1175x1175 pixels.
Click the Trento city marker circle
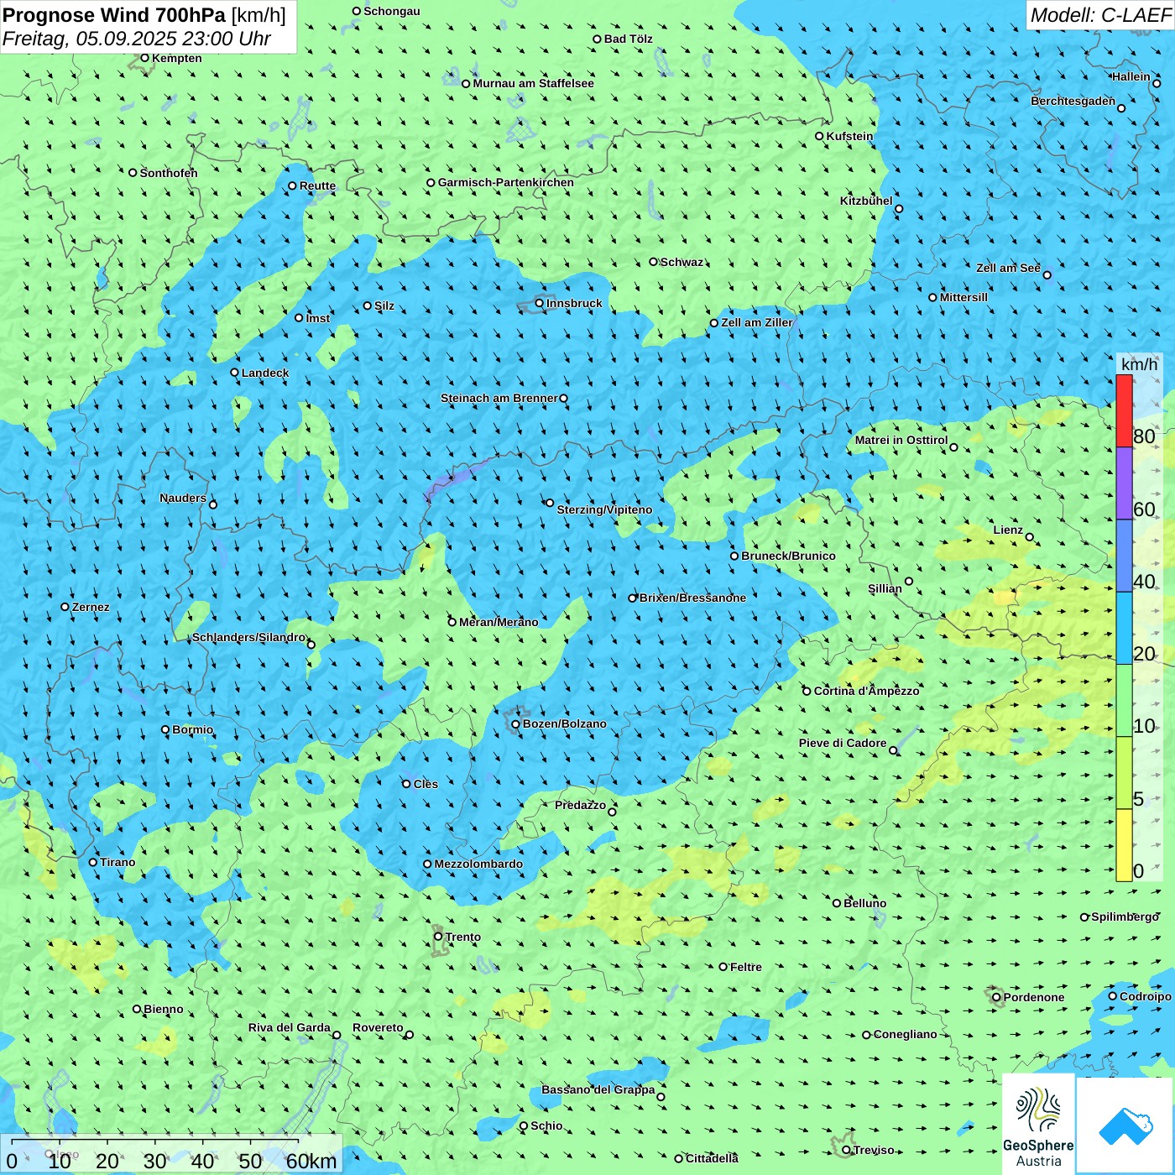click(x=438, y=937)
